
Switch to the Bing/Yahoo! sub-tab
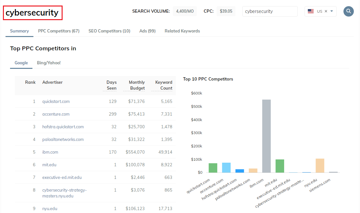49,63
